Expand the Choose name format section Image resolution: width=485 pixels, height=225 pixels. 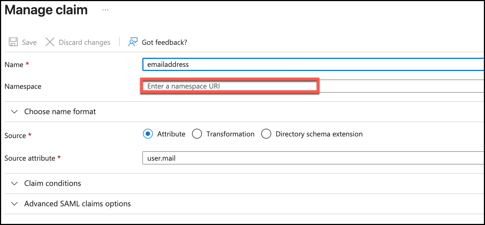tap(60, 112)
